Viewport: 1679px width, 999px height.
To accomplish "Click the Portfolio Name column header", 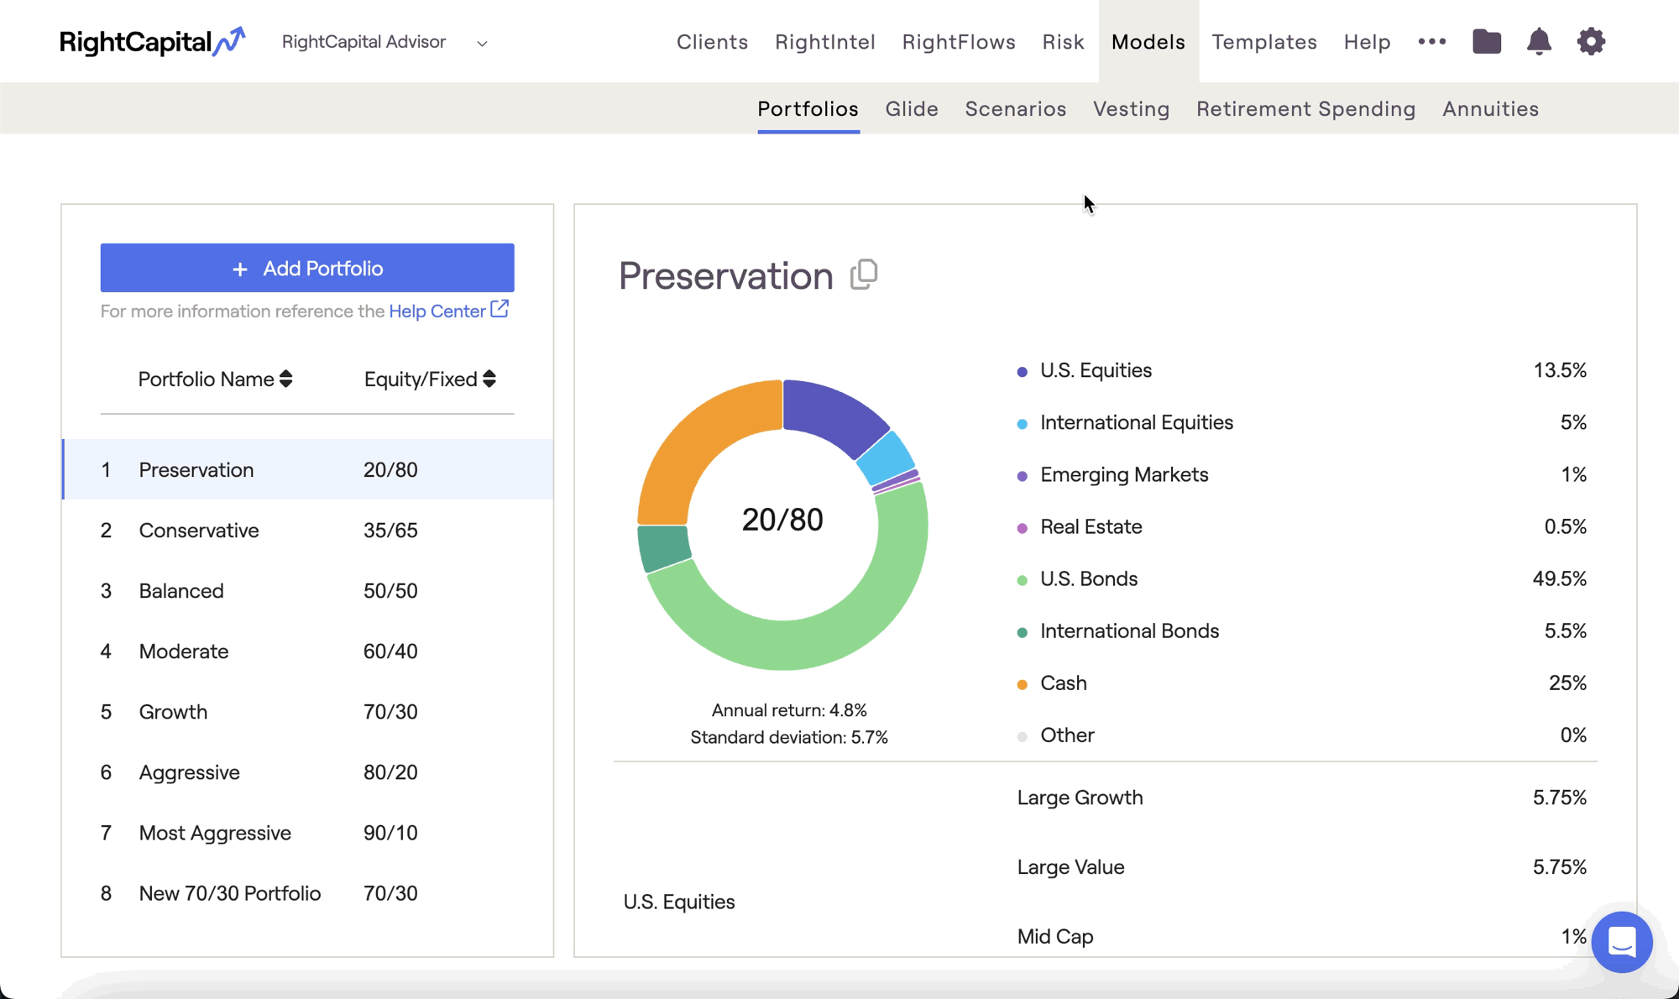I will (x=215, y=379).
